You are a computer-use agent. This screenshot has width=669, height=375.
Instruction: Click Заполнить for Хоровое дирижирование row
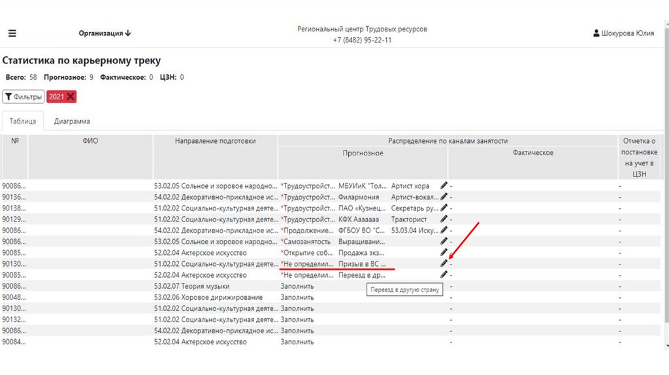[x=297, y=297]
